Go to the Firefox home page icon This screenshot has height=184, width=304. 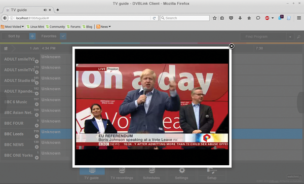pyautogui.click(x=249, y=18)
